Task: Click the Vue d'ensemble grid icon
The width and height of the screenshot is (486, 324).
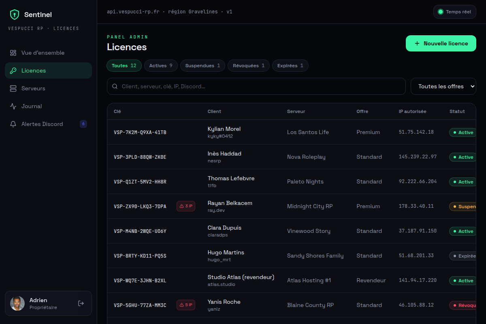Action: pyautogui.click(x=13, y=53)
